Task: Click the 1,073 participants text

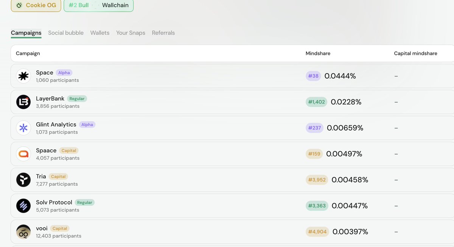Action: (x=57, y=132)
